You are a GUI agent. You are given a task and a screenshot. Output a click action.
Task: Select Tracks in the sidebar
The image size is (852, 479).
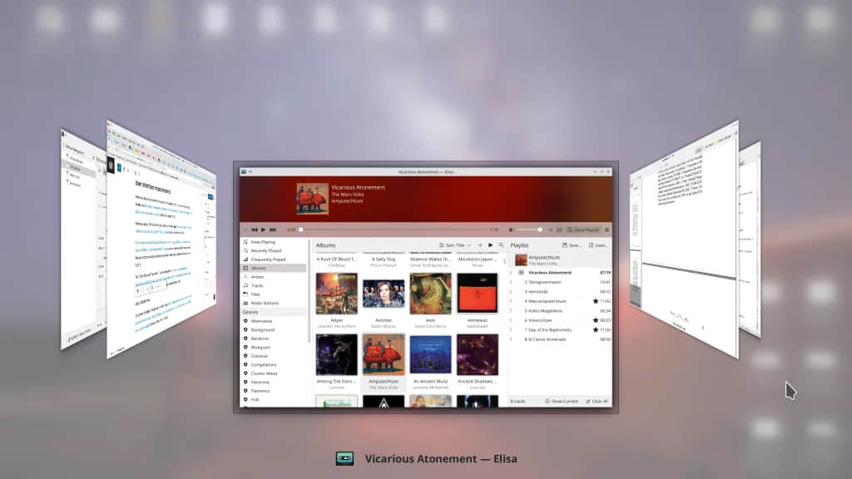click(x=275, y=286)
